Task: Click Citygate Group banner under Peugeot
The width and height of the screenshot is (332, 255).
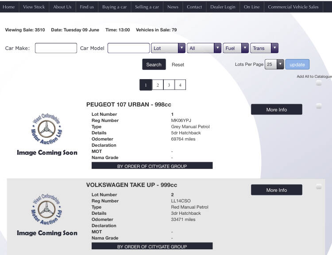Action: (x=152, y=166)
